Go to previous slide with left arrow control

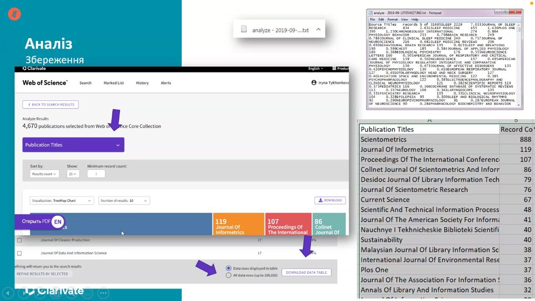coord(7,293)
